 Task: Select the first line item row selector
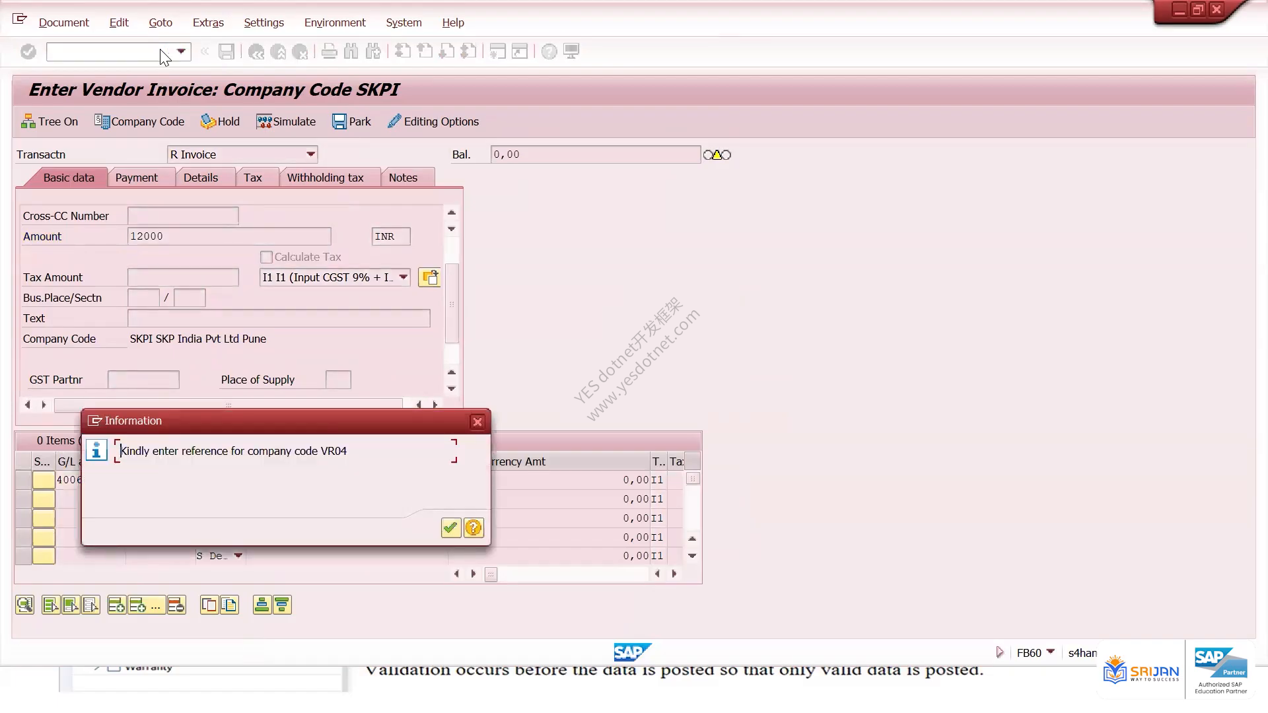coord(23,480)
